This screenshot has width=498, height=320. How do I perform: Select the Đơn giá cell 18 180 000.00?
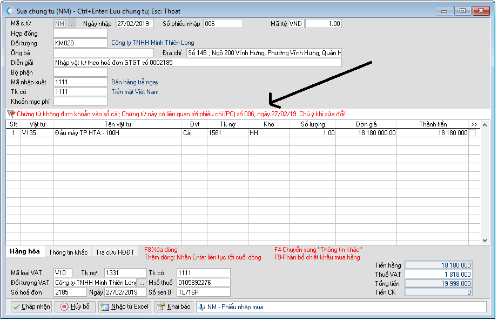coord(366,133)
